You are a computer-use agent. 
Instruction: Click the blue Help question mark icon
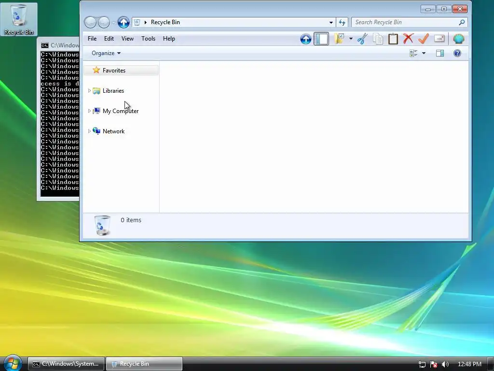pos(457,53)
